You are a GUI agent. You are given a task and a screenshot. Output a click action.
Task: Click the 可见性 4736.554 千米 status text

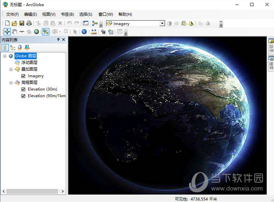click(196, 199)
